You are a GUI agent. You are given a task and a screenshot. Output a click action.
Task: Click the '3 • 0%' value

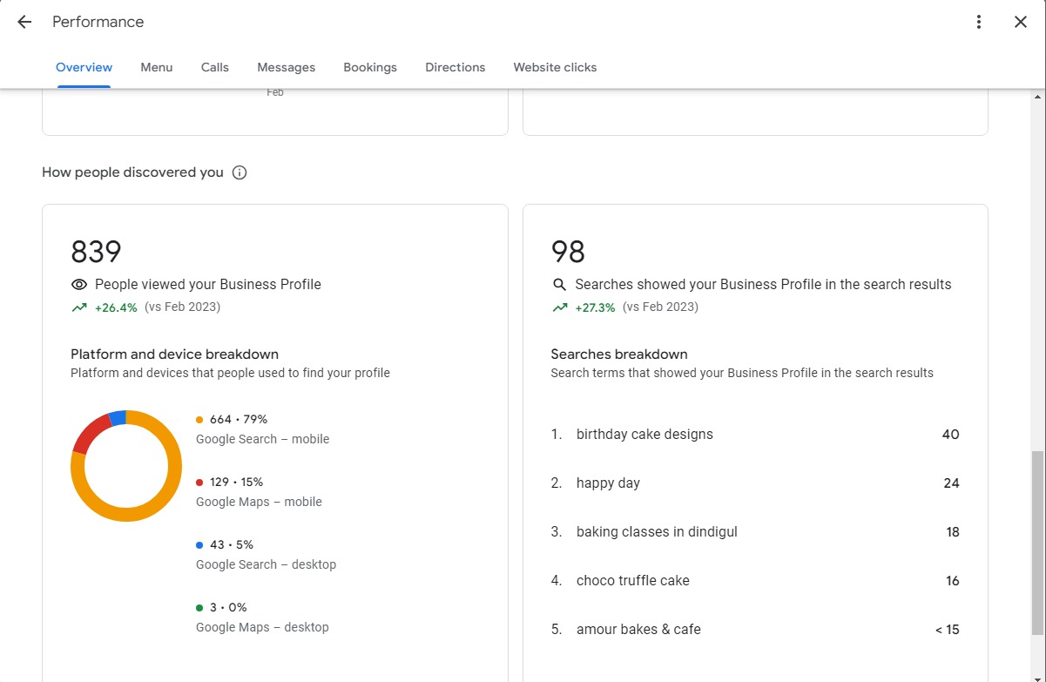[x=228, y=608]
